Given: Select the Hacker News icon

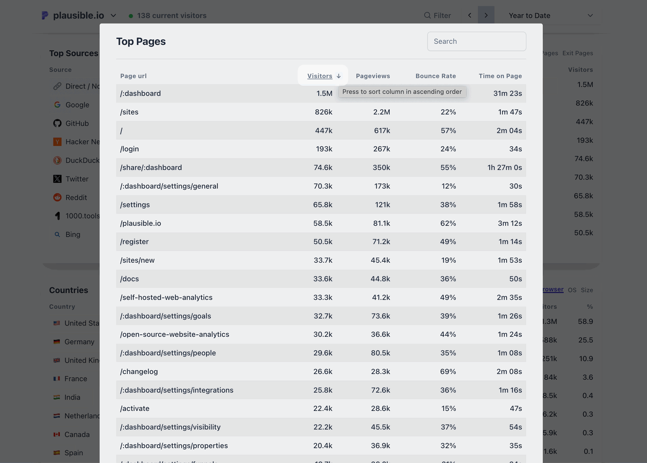Looking at the screenshot, I should click(57, 142).
